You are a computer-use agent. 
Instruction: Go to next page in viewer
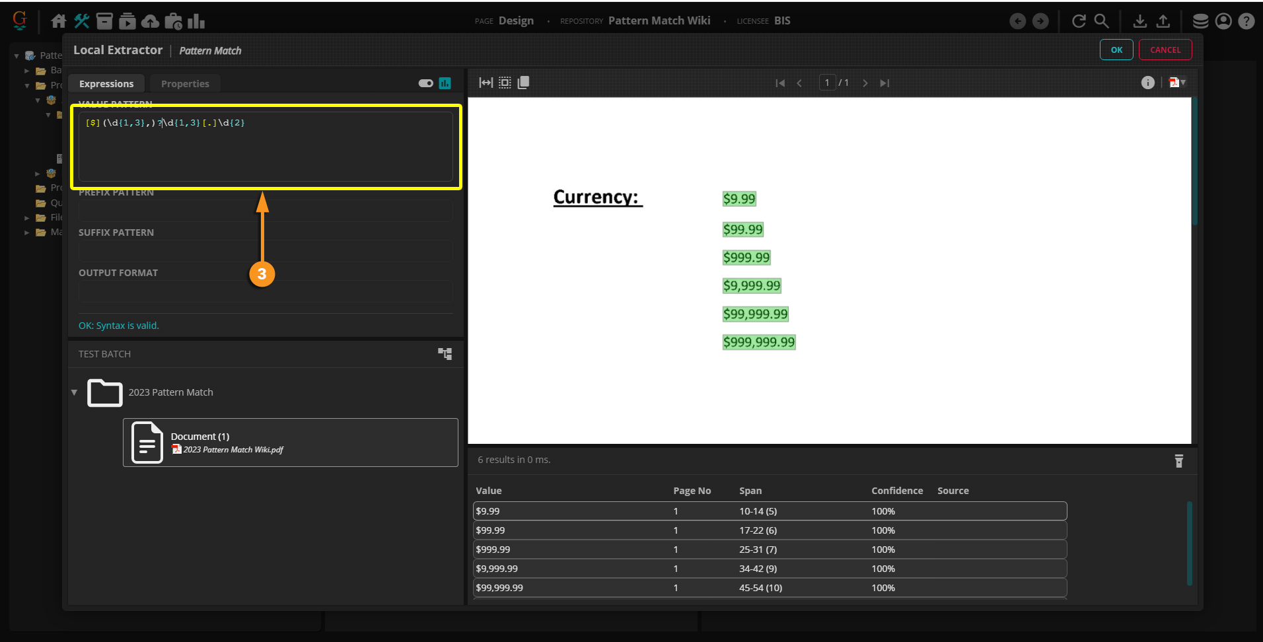coord(865,83)
